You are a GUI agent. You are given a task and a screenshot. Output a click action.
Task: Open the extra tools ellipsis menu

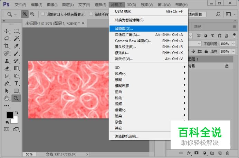[x=7, y=106]
